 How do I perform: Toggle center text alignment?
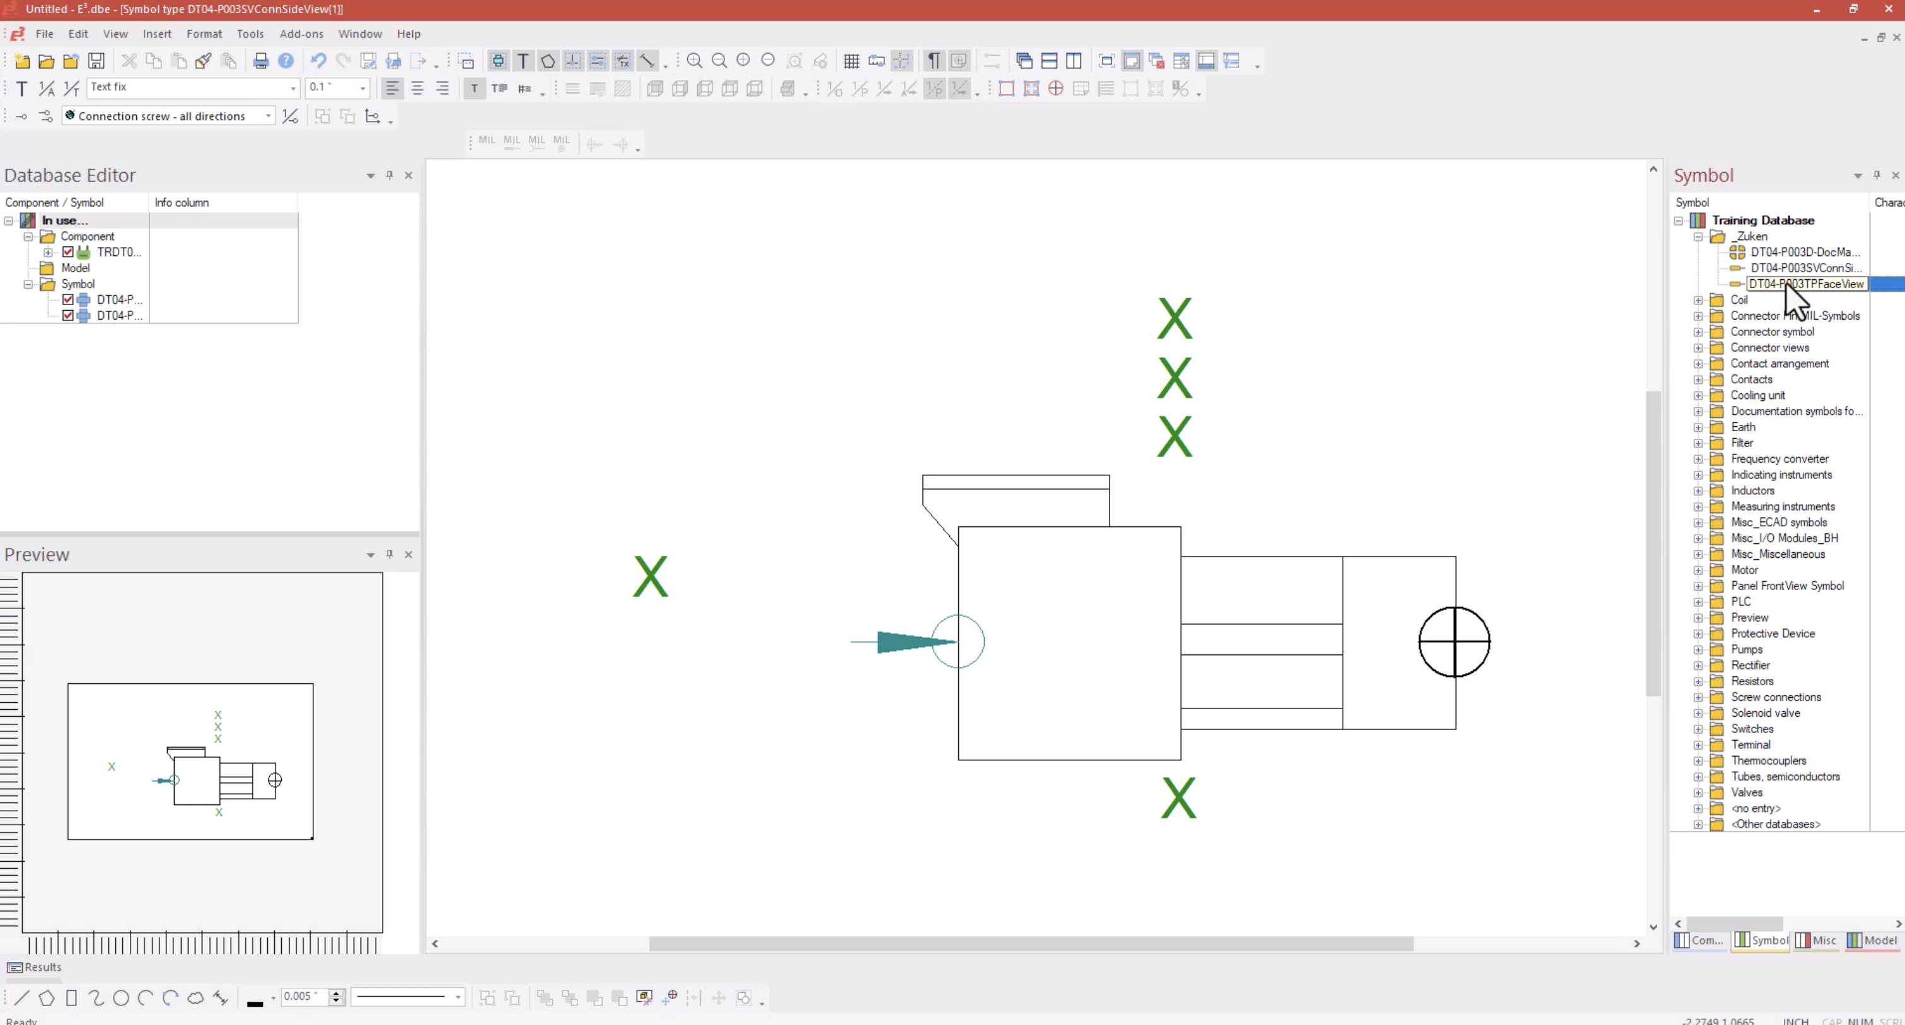click(418, 88)
